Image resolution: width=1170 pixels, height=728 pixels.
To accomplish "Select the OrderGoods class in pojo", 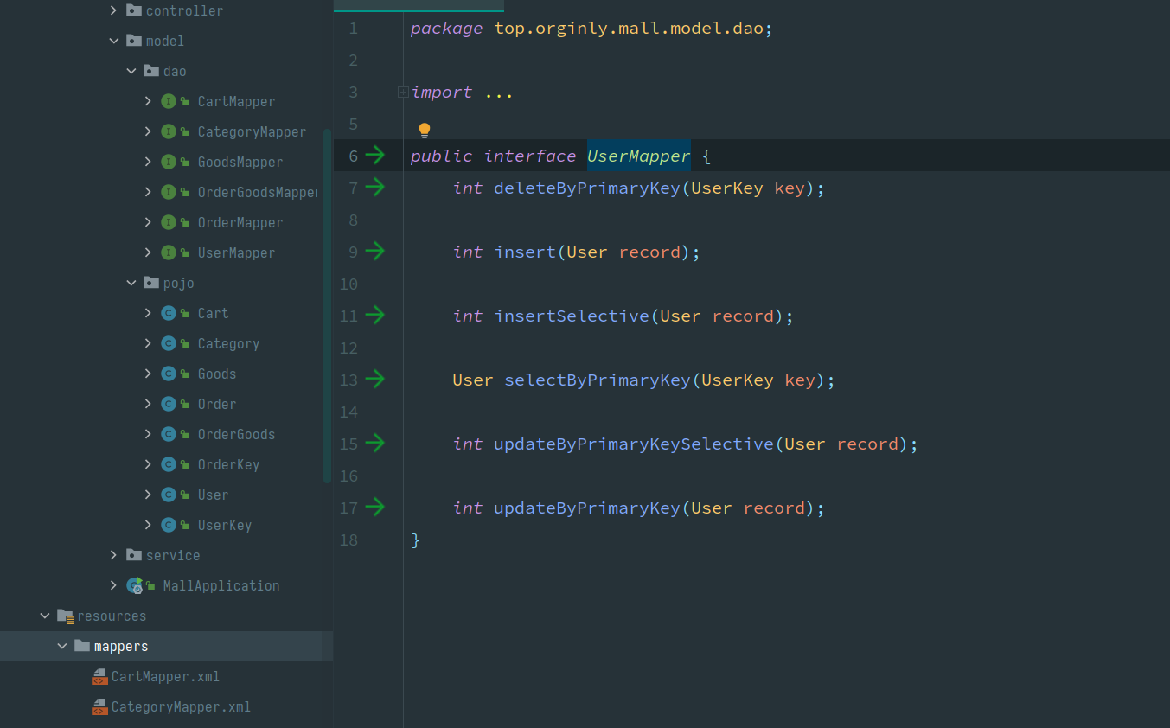I will pyautogui.click(x=236, y=434).
